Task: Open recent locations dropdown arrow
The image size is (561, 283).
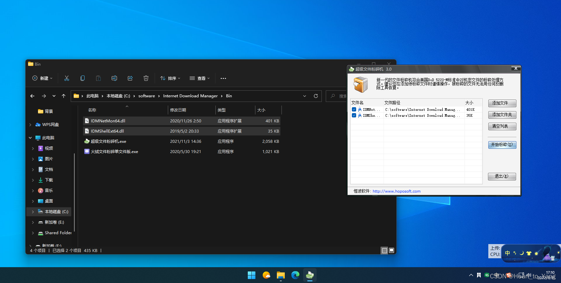Action: 54,96
